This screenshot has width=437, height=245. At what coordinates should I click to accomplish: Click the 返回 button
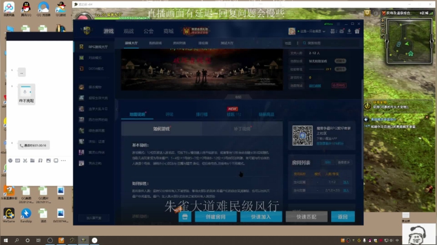[x=343, y=216]
